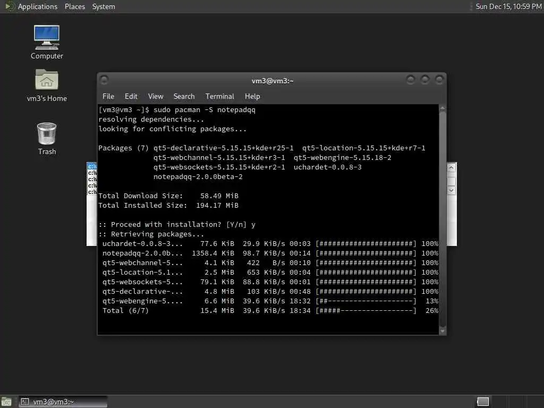This screenshot has width=544, height=408.
Task: Click the 'Total Download Size' line
Action: 168,196
